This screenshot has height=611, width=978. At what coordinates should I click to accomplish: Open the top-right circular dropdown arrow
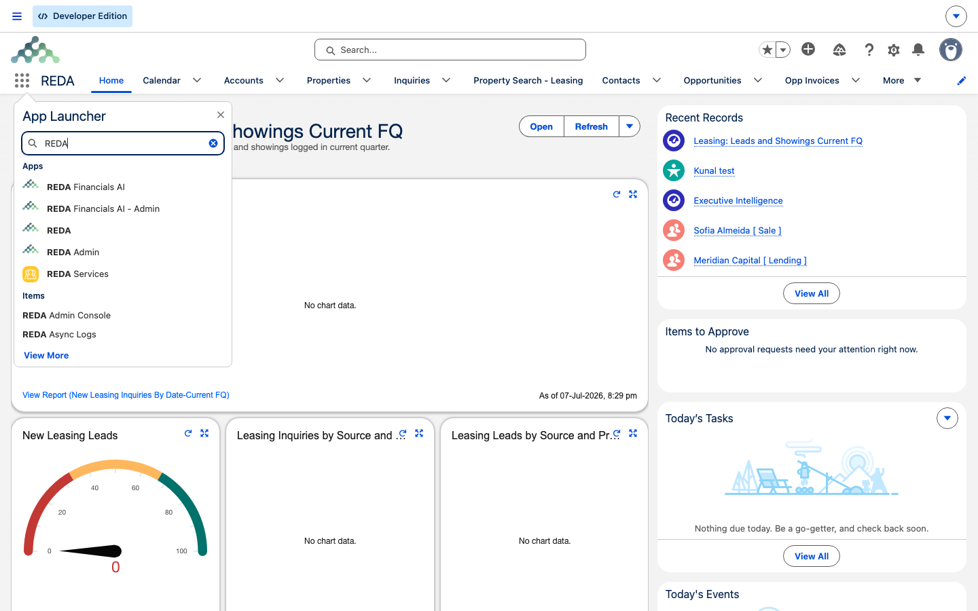tap(956, 16)
